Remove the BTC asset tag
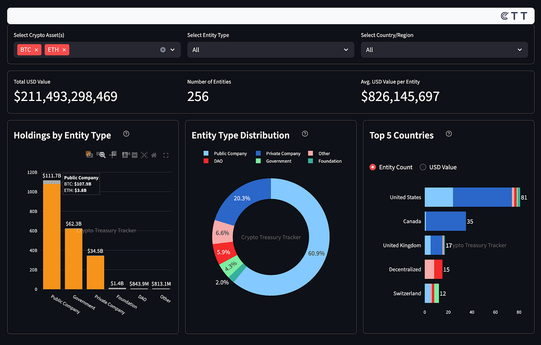 click(36, 49)
